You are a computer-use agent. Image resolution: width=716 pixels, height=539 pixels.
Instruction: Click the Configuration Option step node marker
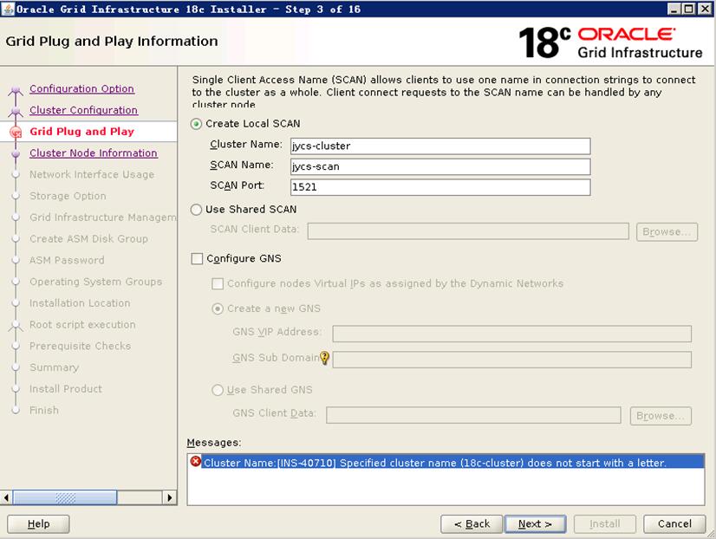coord(16,89)
